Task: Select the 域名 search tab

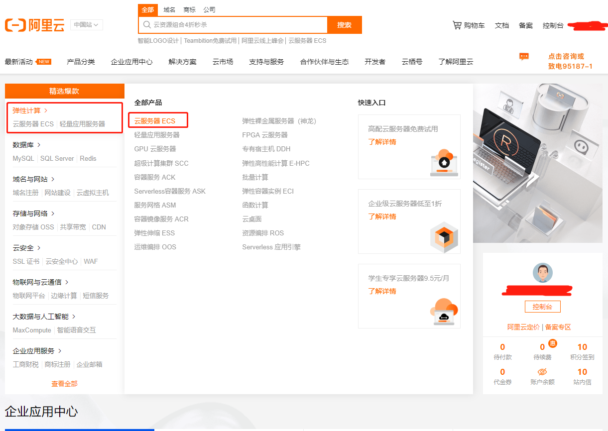Action: pyautogui.click(x=169, y=10)
